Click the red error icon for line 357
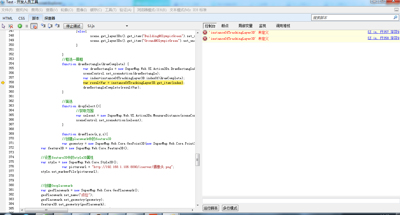The image size is (400, 215). [205, 32]
